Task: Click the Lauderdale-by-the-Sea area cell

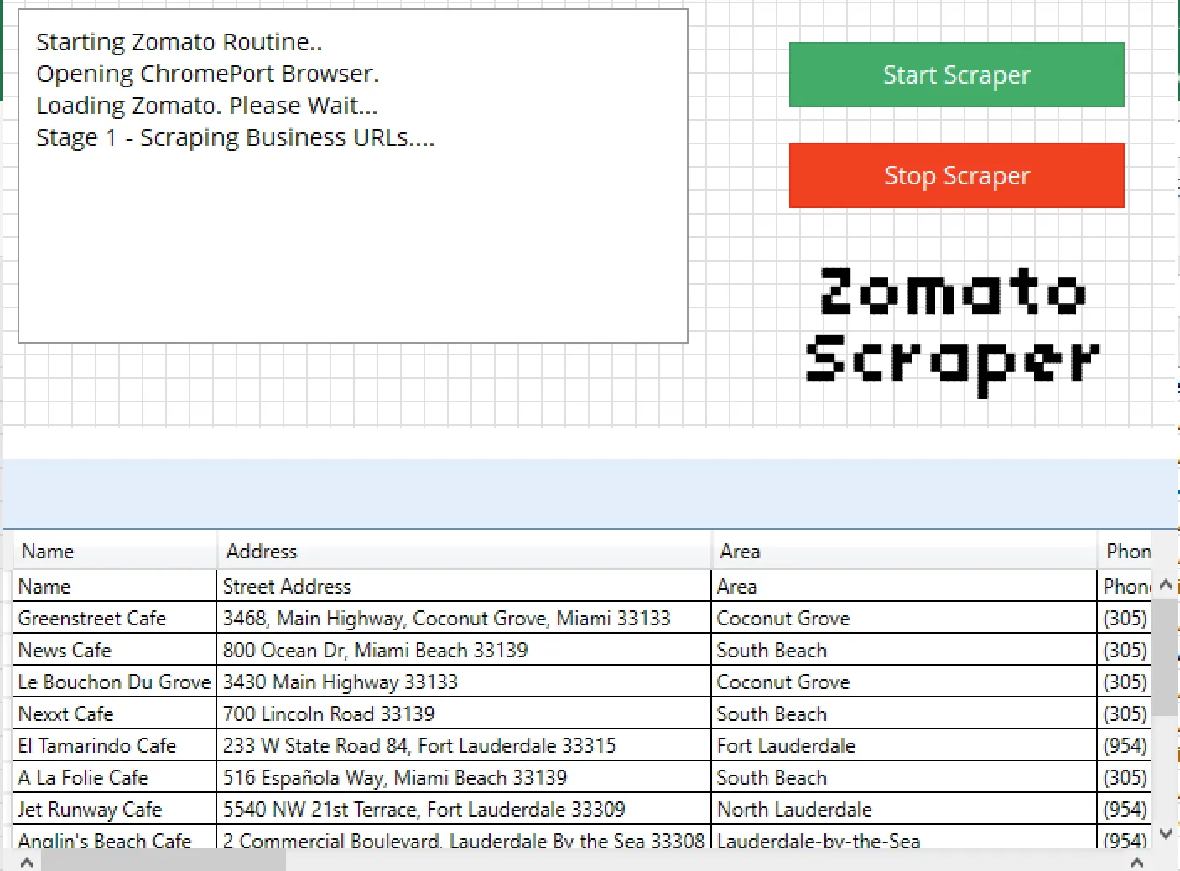Action: pos(904,838)
